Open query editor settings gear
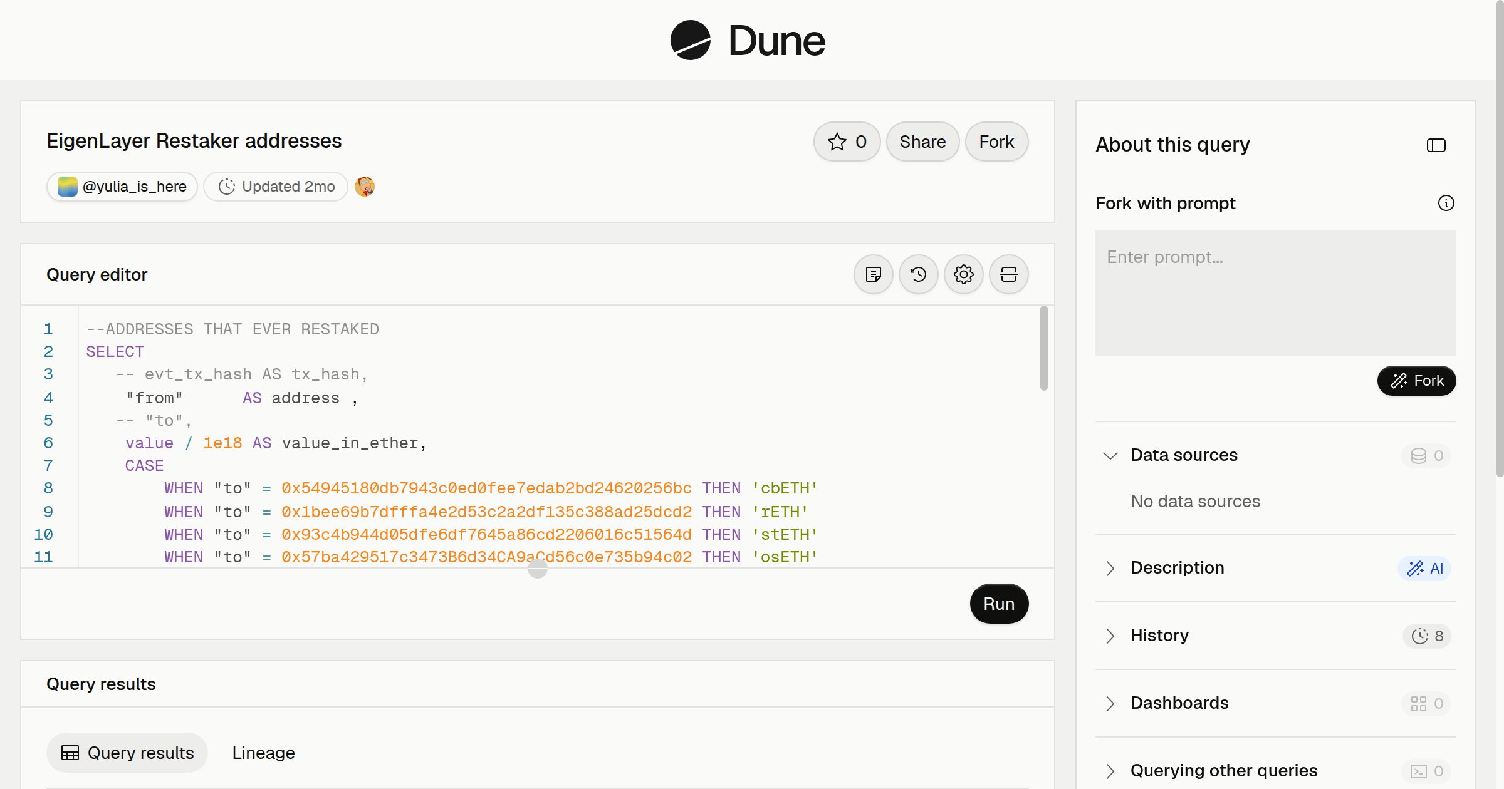Viewport: 1504px width, 789px height. 963,274
